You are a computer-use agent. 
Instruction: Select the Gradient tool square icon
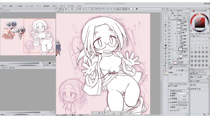(165, 45)
